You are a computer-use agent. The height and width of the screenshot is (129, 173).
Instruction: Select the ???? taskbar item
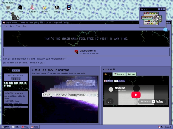click(25, 127)
